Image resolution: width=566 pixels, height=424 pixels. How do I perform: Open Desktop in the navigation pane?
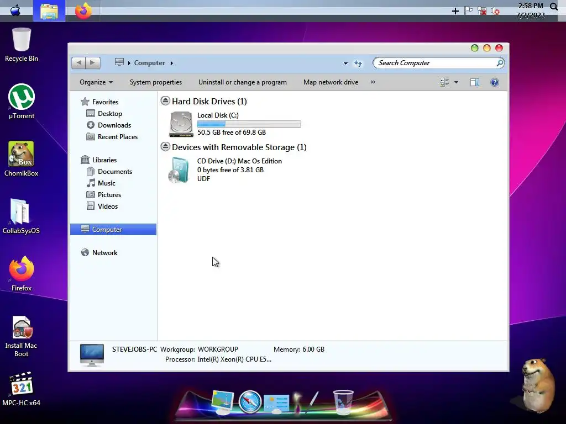tap(110, 114)
